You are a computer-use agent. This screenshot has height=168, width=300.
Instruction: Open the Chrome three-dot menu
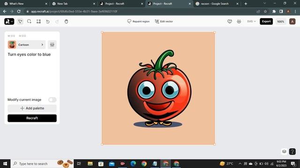pyautogui.click(x=295, y=11)
